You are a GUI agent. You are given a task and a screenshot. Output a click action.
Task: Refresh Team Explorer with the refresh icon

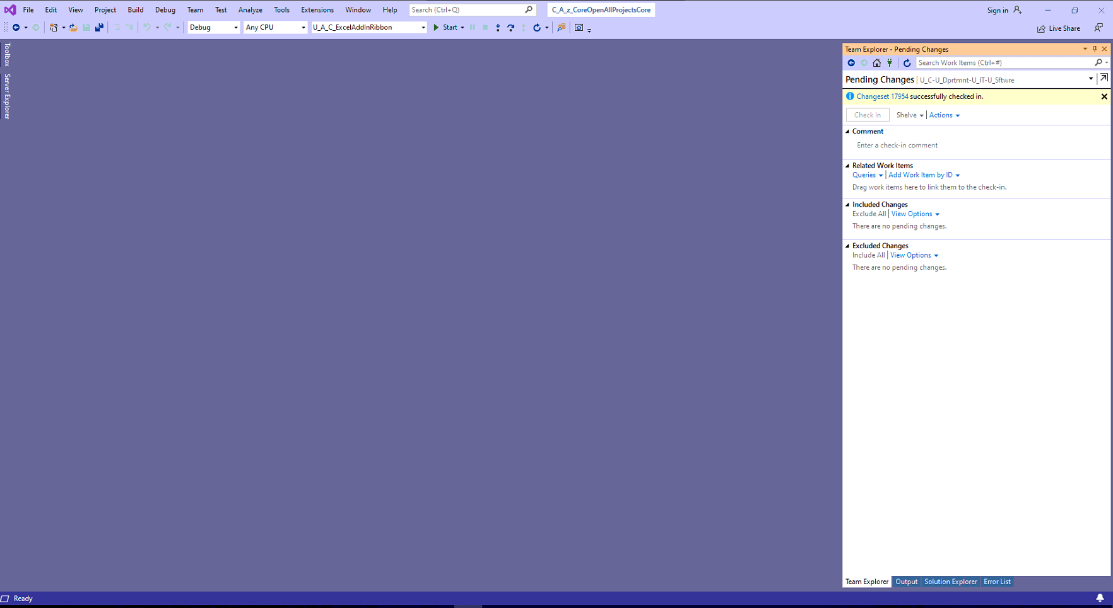coord(907,62)
